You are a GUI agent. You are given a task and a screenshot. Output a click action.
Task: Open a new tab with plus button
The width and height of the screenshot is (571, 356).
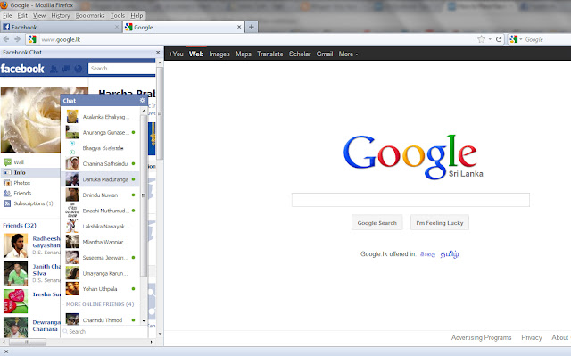click(252, 27)
